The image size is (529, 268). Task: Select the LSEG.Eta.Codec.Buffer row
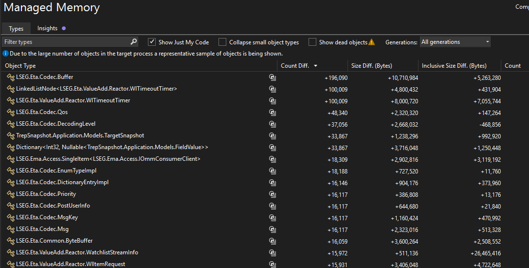coord(265,78)
